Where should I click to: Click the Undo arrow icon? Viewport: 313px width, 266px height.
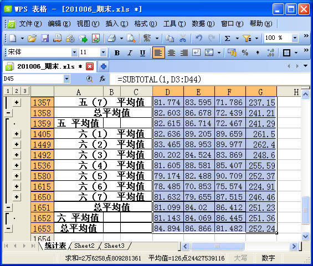pyautogui.click(x=199, y=38)
